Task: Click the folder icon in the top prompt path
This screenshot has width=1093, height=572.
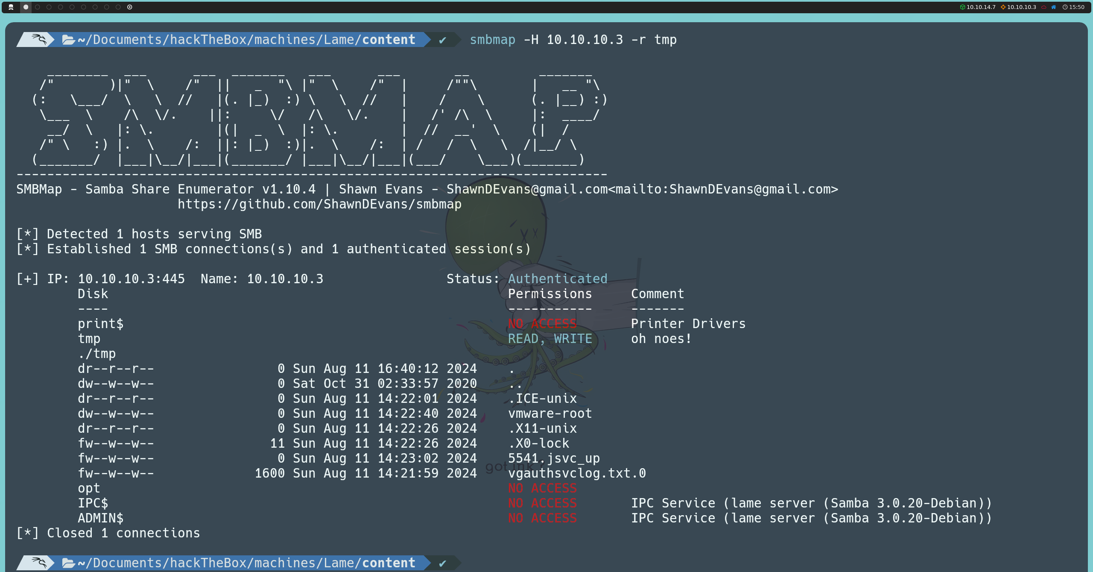Action: (68, 40)
